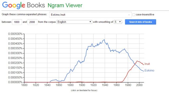Open the Ngram Viewer title link

[x=65, y=5]
